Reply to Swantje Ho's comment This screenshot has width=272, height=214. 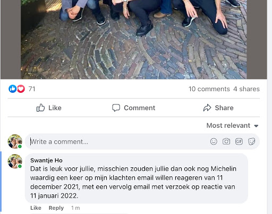coord(56,208)
